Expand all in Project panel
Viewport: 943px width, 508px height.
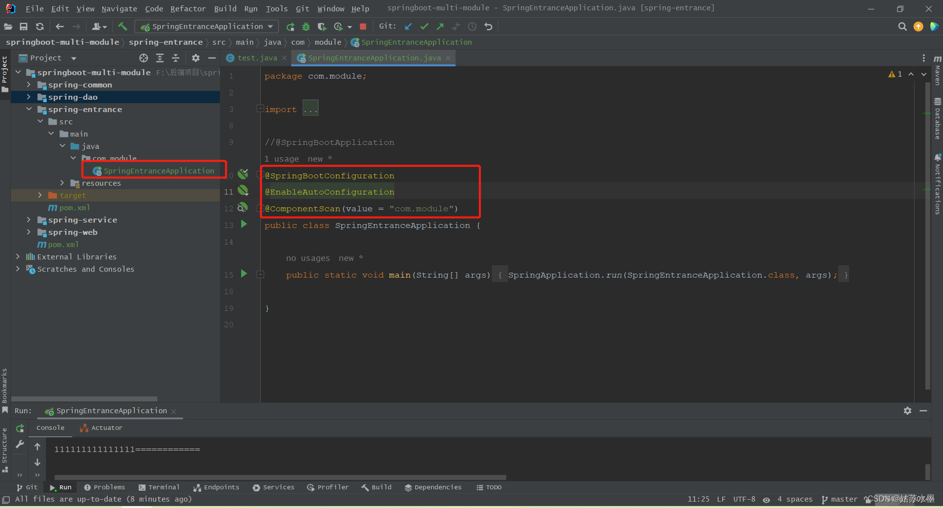point(160,58)
